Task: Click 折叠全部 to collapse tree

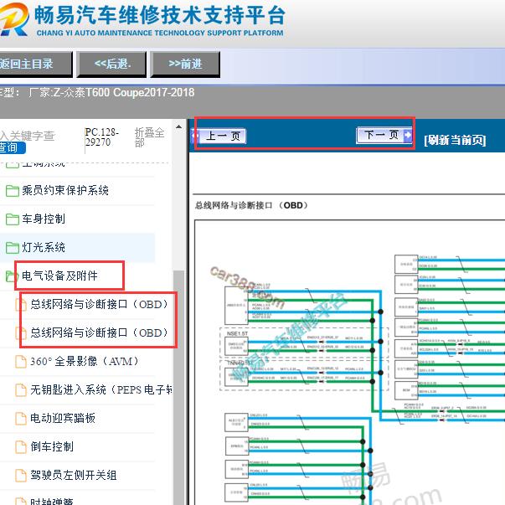Action: [149, 137]
